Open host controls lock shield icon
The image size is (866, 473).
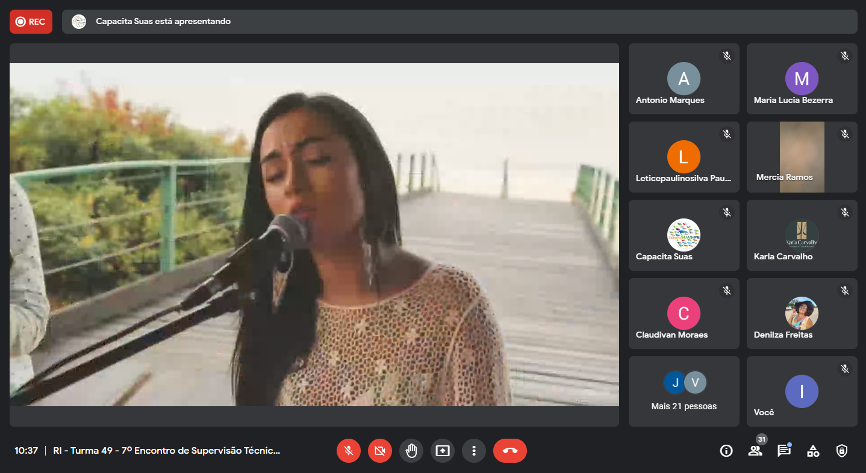[842, 451]
